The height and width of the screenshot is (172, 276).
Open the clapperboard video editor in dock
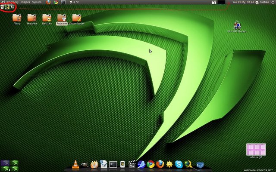tap(132, 164)
